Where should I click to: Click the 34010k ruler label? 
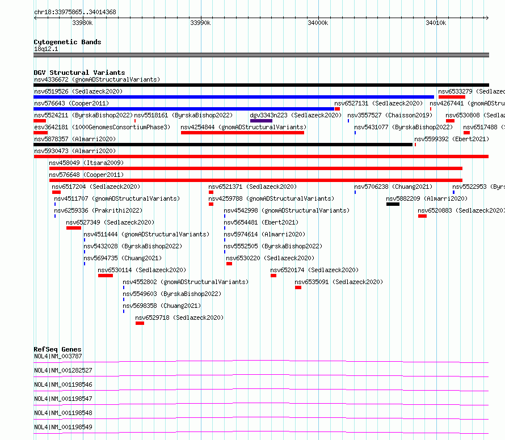click(x=436, y=23)
